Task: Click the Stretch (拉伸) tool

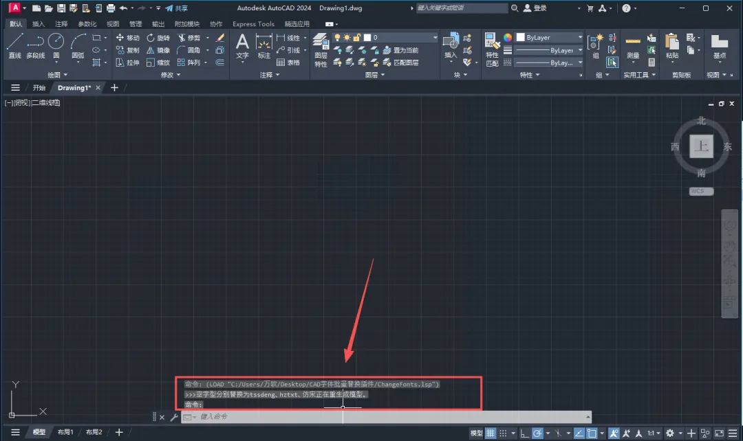Action: (128, 63)
